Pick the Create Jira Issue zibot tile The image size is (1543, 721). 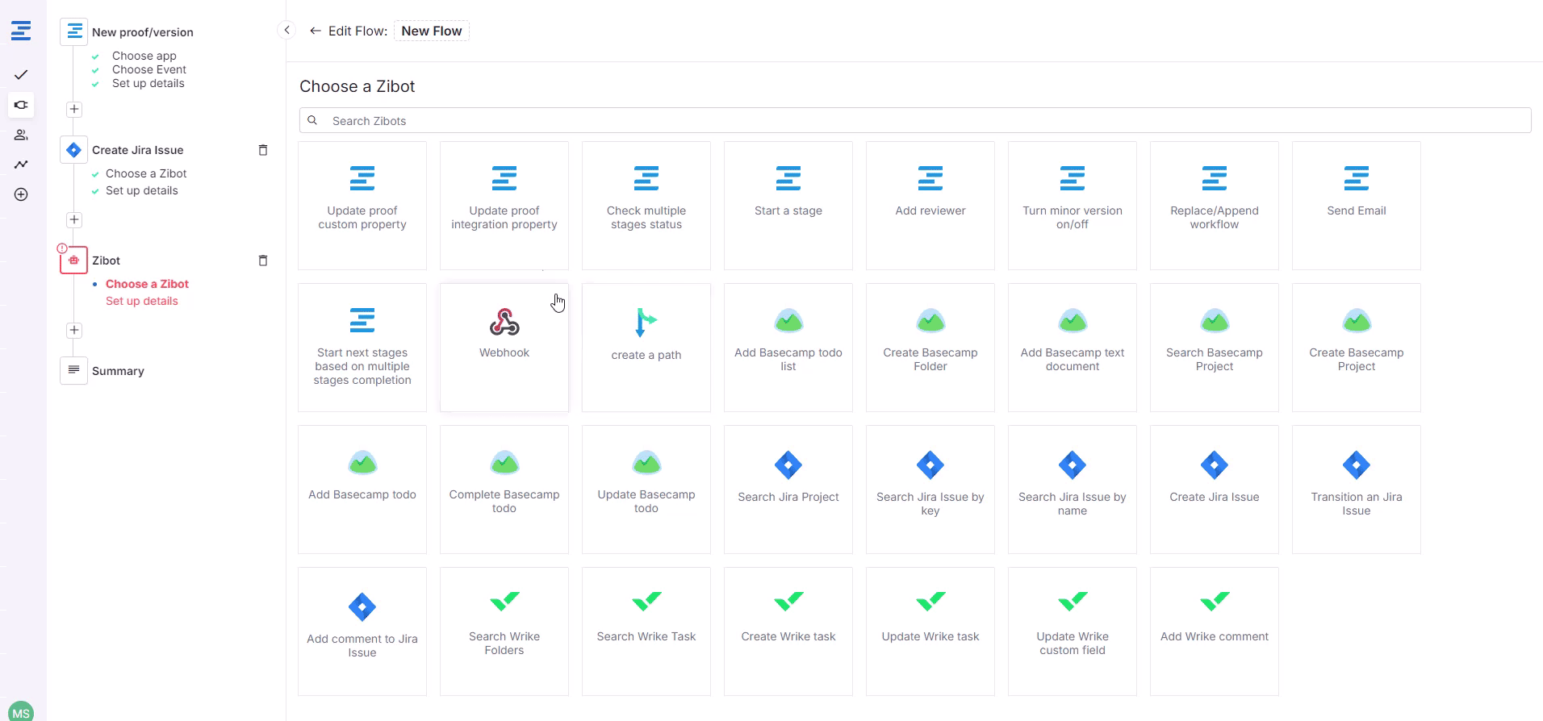[1214, 489]
